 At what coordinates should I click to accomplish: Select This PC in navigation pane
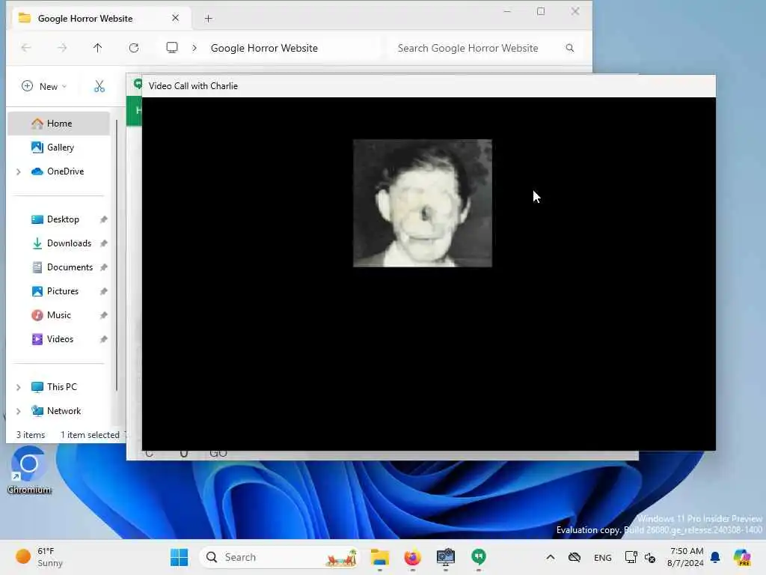(x=61, y=387)
